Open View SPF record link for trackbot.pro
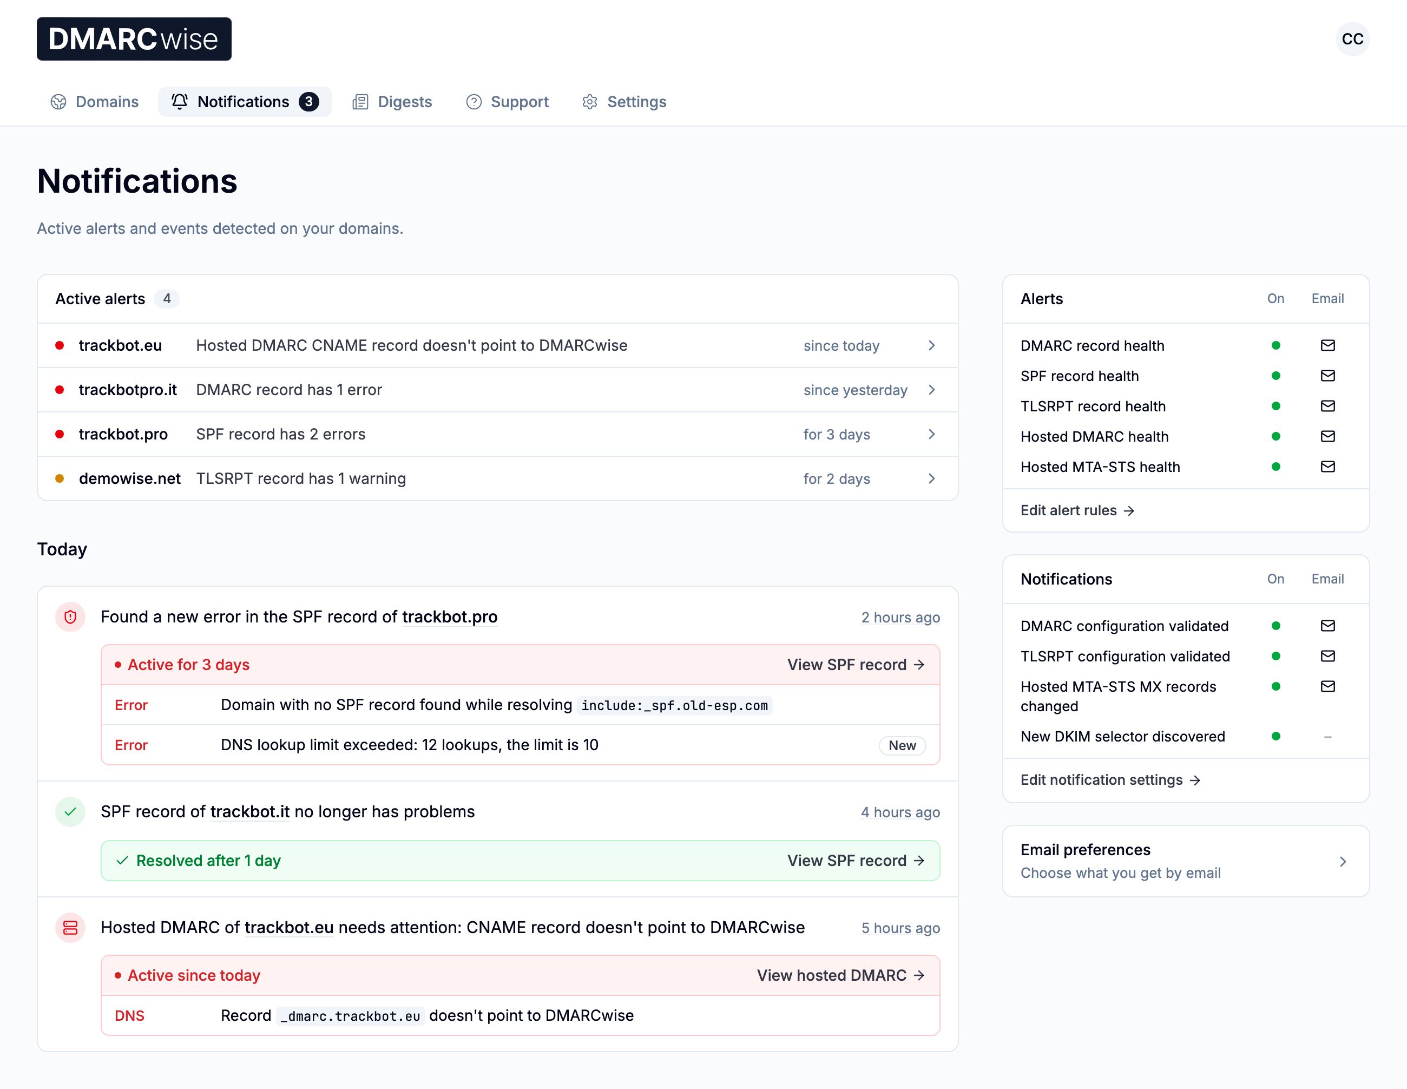The image size is (1407, 1089). [856, 664]
